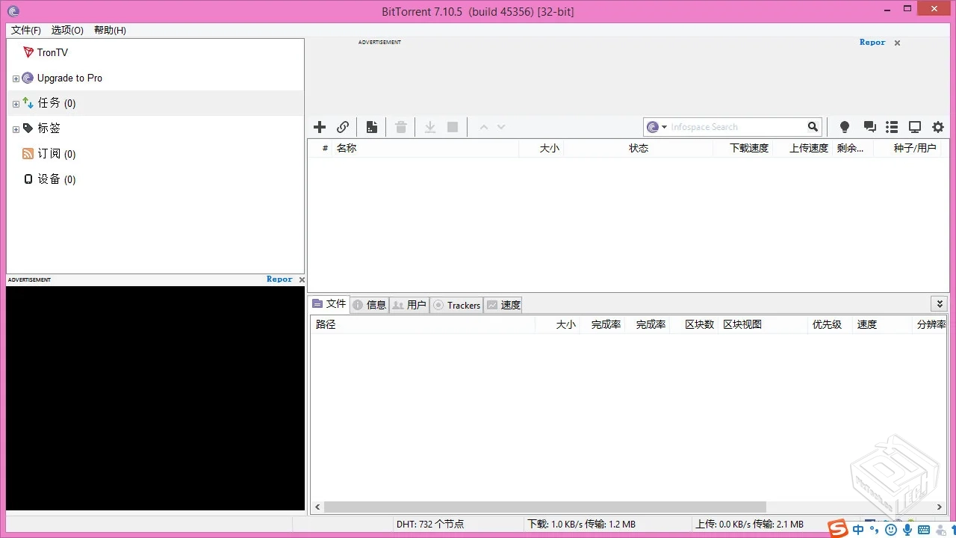This screenshot has height=538, width=956.
Task: Expand the 标签 sidebar node
Action: click(16, 128)
